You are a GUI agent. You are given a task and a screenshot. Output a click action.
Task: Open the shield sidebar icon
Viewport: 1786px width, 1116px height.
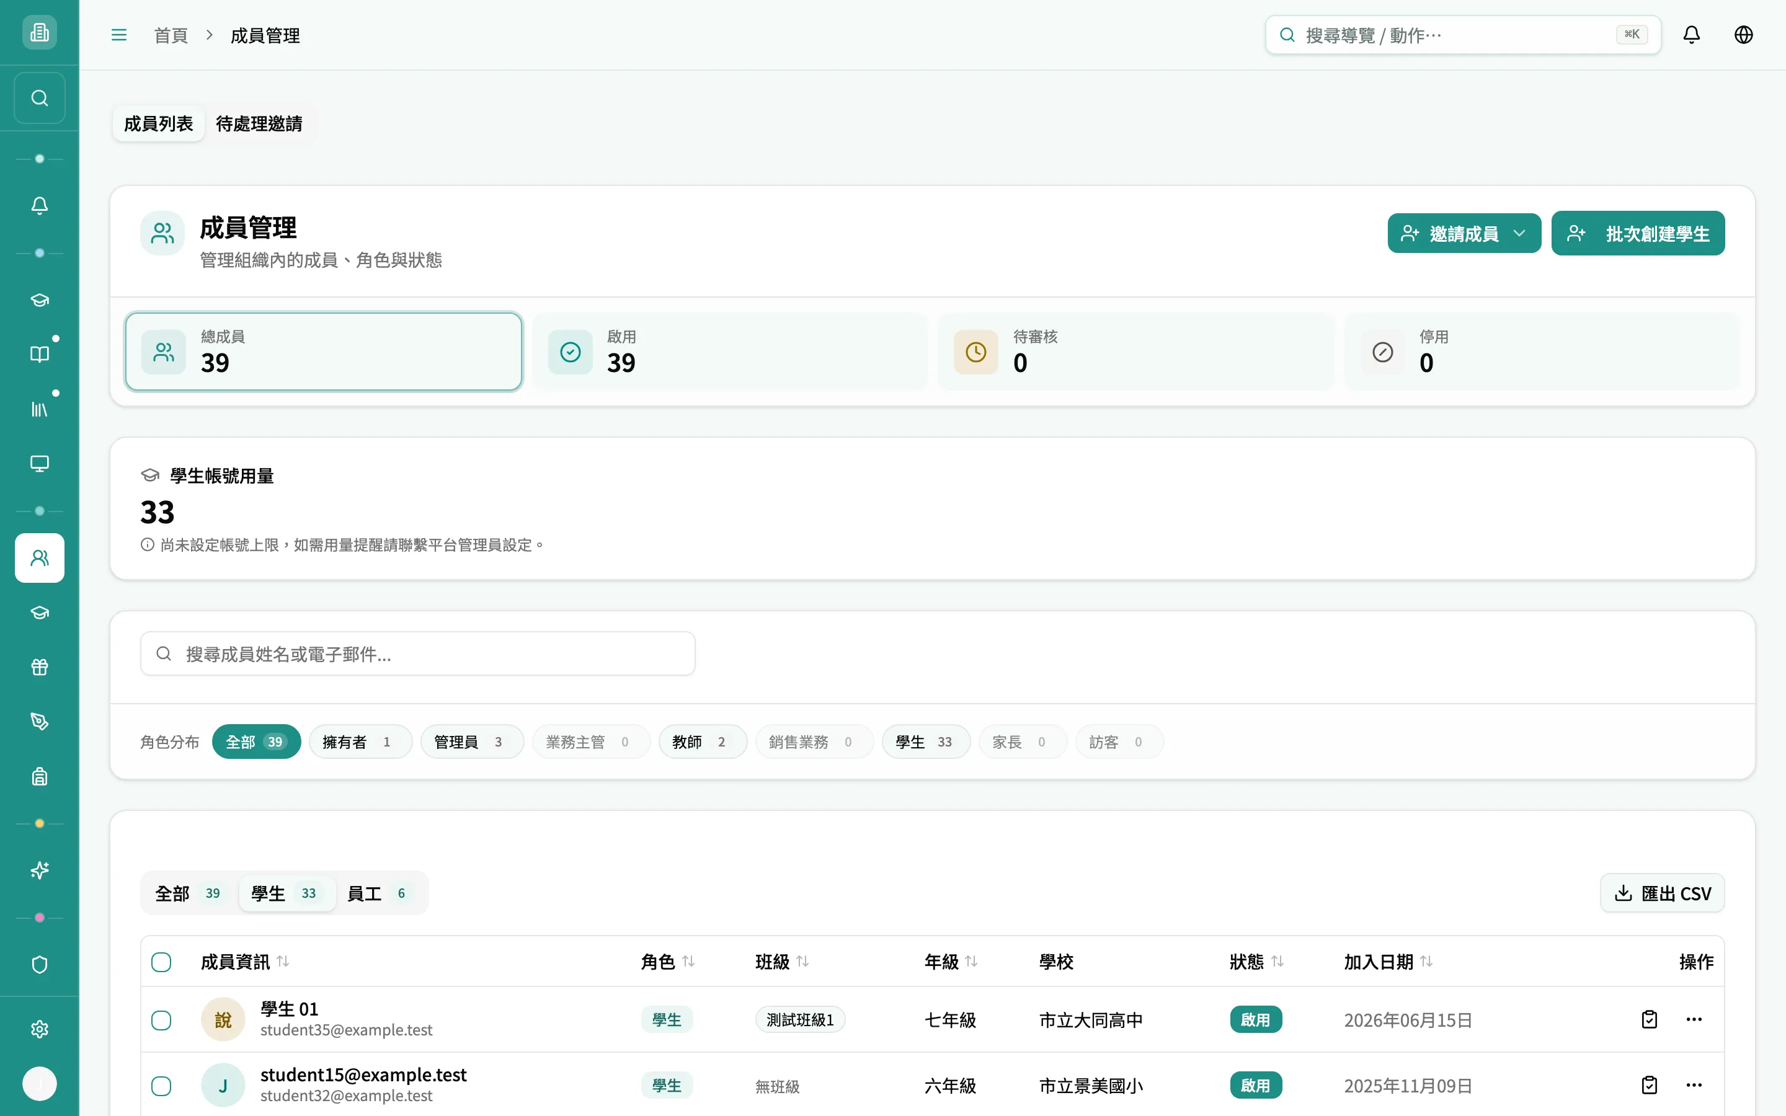click(x=39, y=965)
